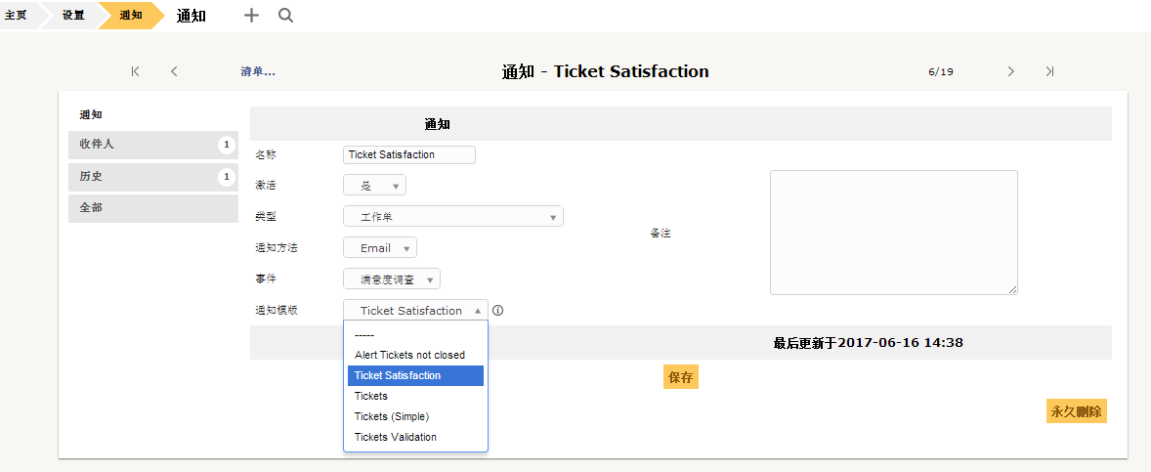Click the 名称 field containing Ticket Satisfaction

[408, 154]
